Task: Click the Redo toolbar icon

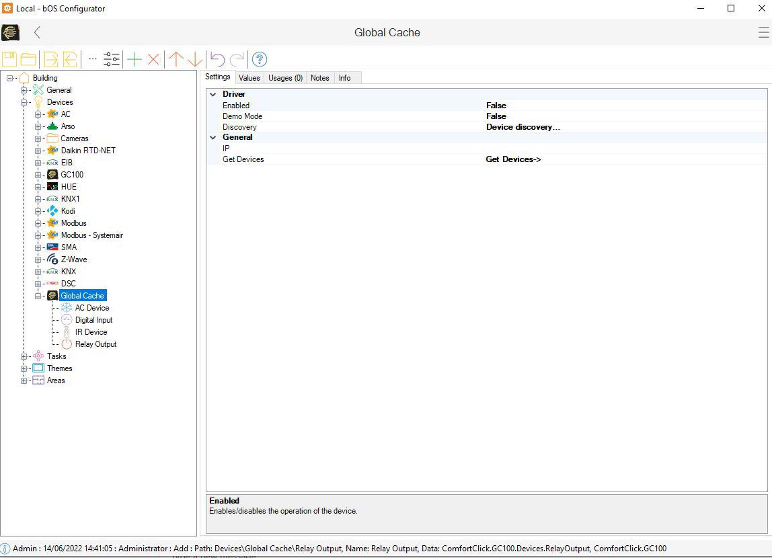Action: point(237,60)
